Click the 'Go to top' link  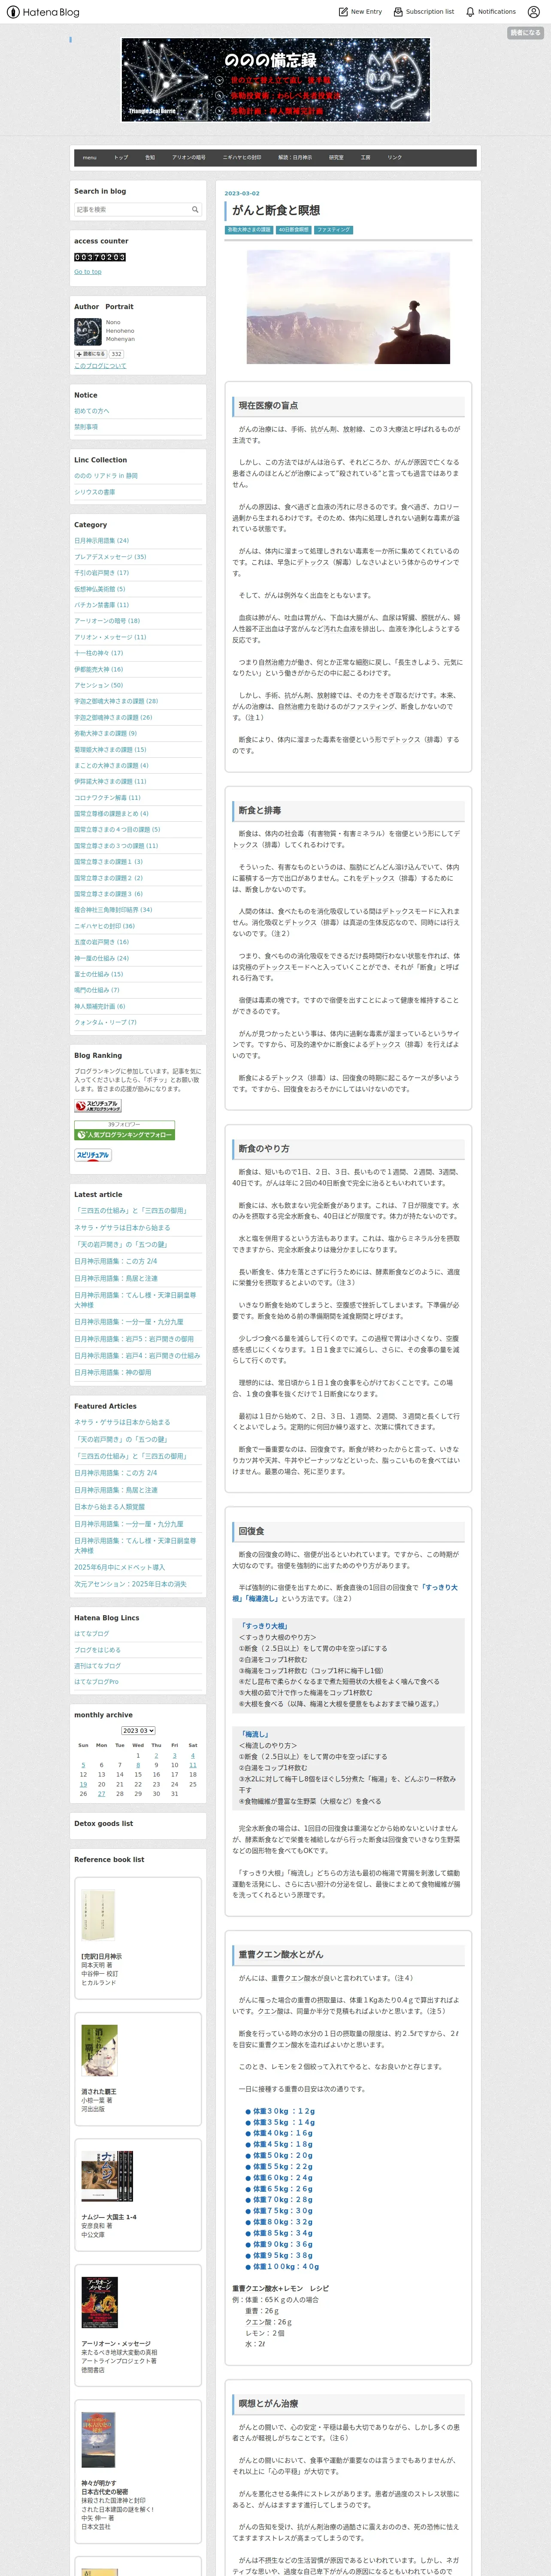tap(88, 272)
